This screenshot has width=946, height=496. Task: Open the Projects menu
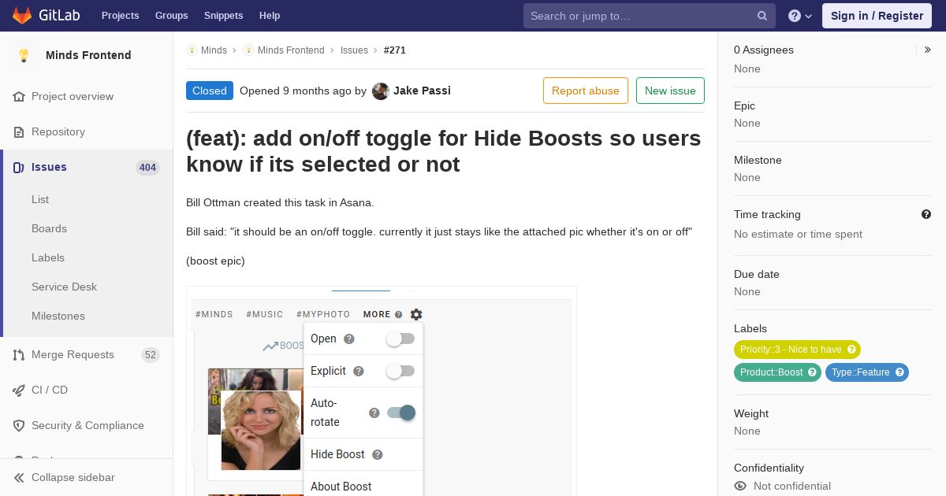click(120, 16)
